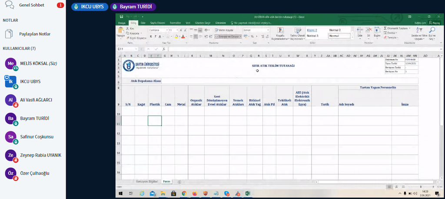Click the Name Box showing E11
This screenshot has height=199, width=445.
click(x=127, y=49)
